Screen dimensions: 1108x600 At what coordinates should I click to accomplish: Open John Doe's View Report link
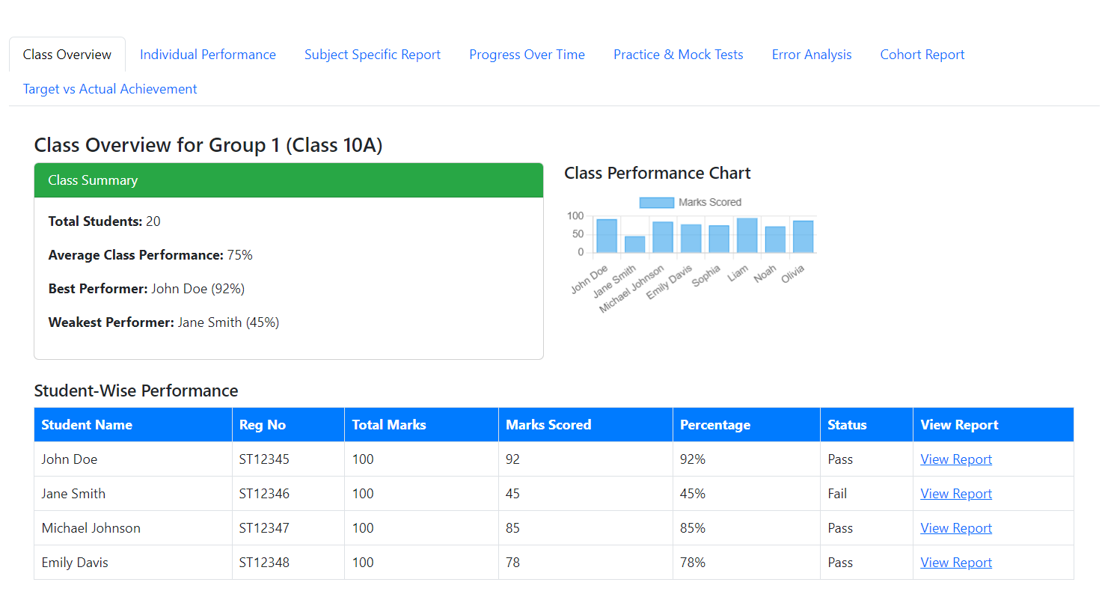955,459
